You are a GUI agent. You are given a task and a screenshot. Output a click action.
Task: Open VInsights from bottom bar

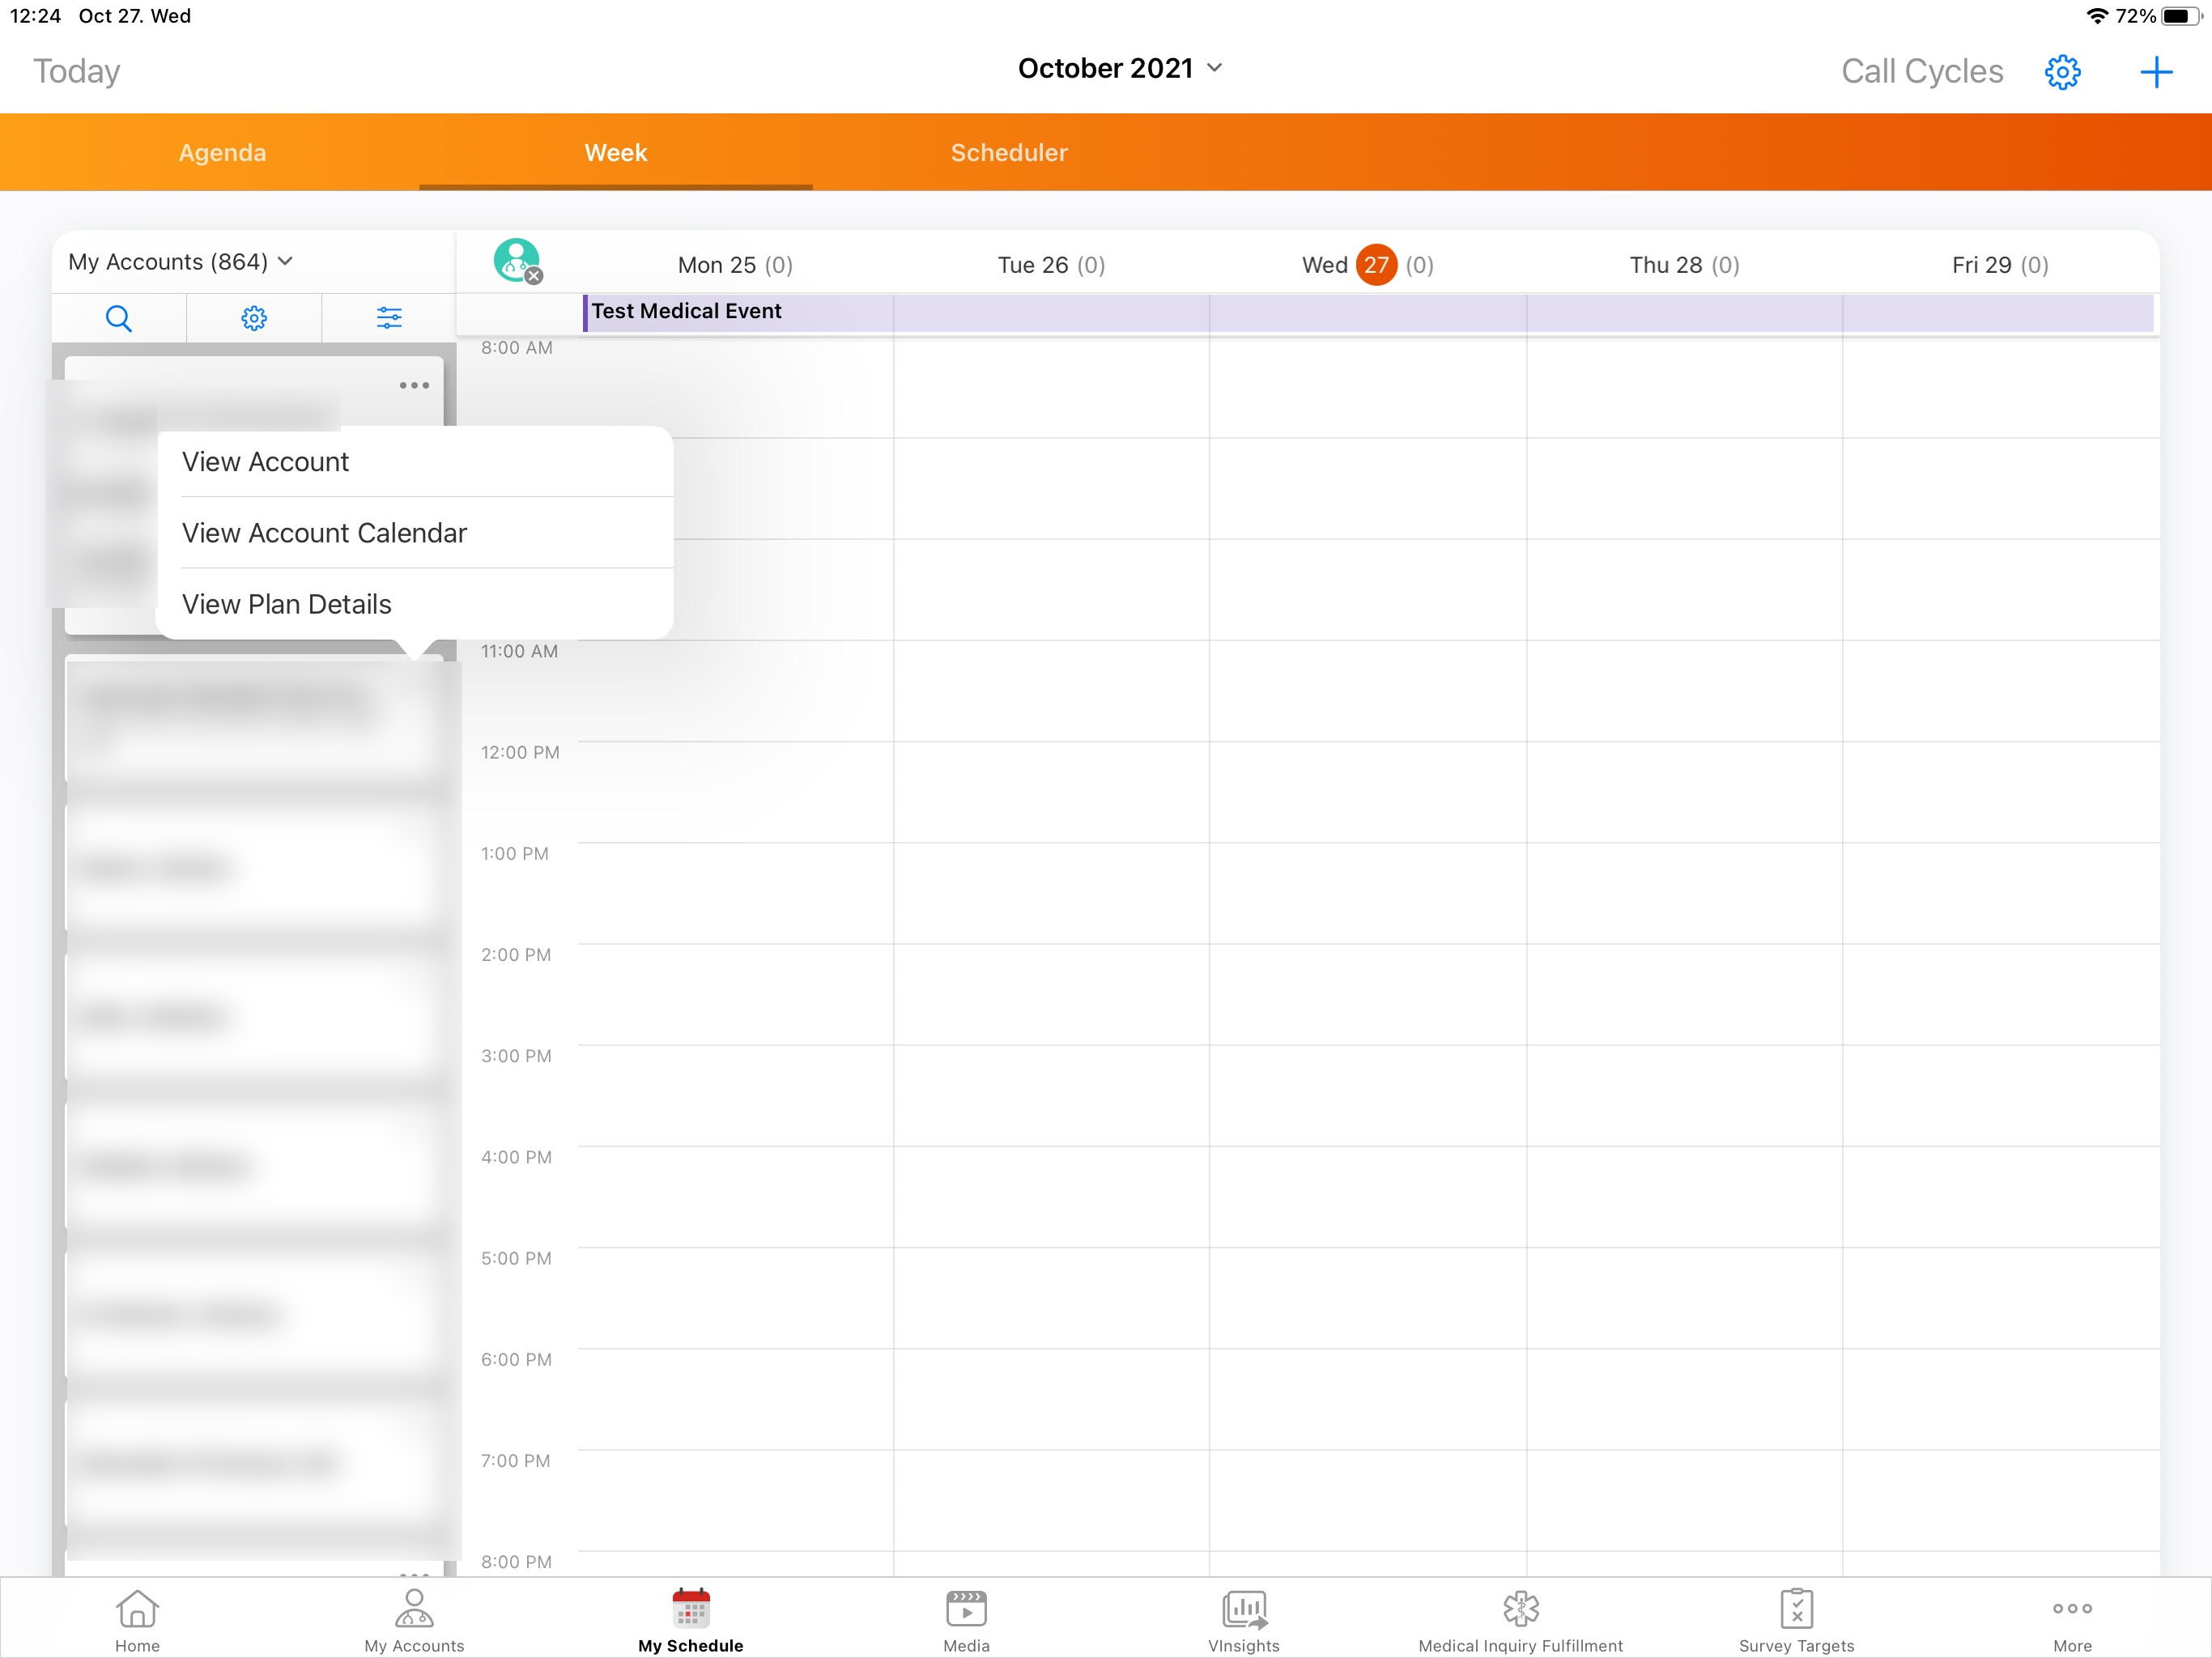coord(1243,1620)
